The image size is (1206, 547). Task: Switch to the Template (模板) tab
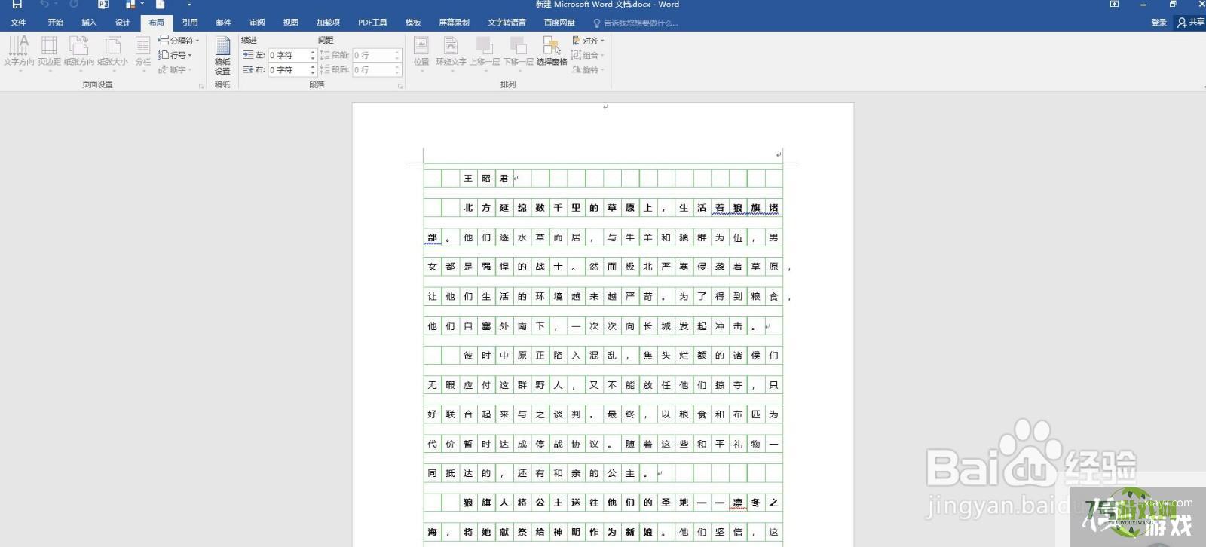tap(413, 23)
